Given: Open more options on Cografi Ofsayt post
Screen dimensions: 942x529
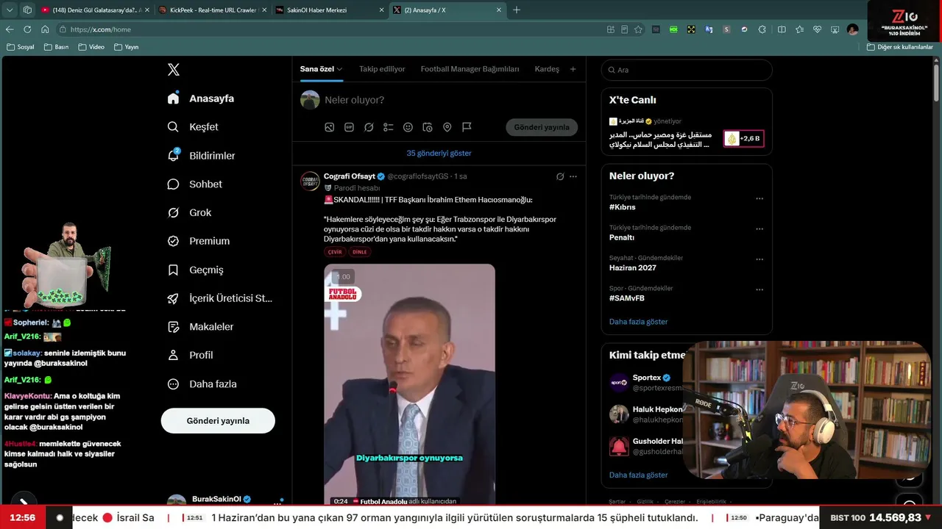Looking at the screenshot, I should tap(573, 176).
